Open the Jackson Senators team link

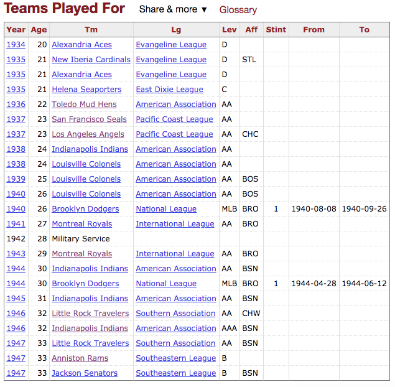coord(85,373)
